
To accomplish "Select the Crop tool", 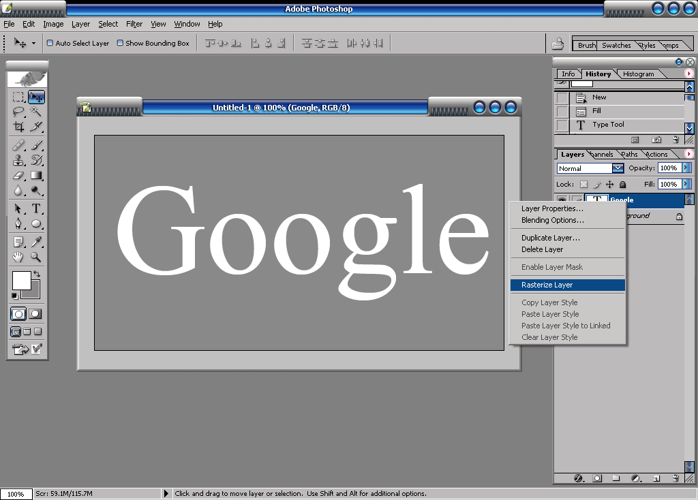I will (x=18, y=127).
